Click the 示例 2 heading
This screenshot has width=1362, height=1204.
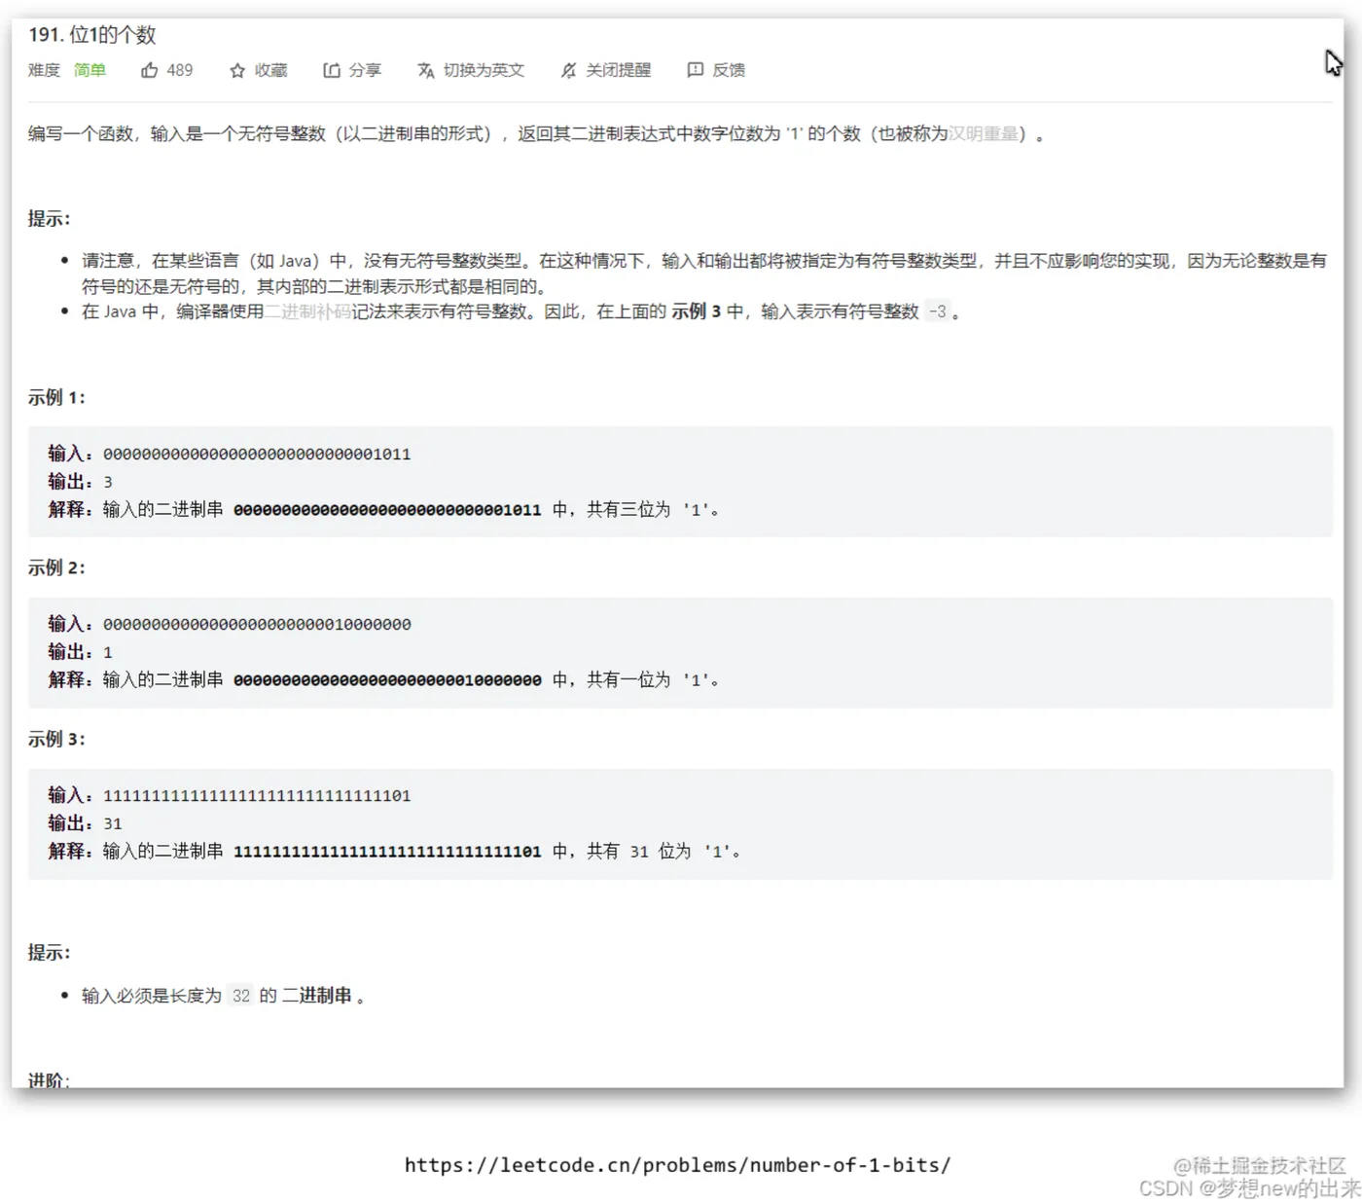pyautogui.click(x=56, y=567)
